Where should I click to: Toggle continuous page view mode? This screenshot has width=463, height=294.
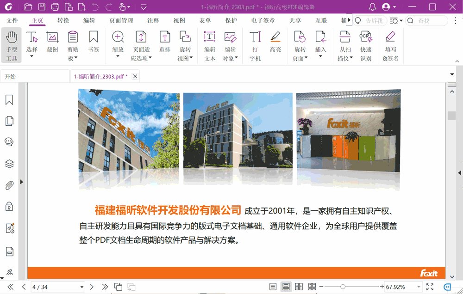286,287
